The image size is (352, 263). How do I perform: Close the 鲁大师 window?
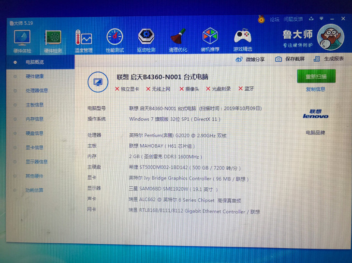(343, 19)
